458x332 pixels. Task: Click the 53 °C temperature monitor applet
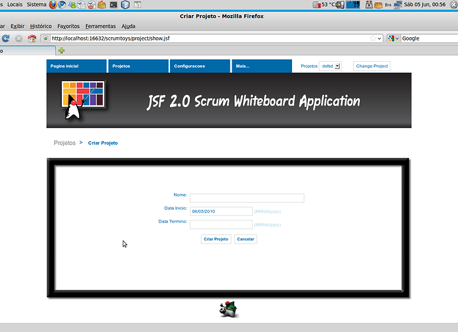324,5
